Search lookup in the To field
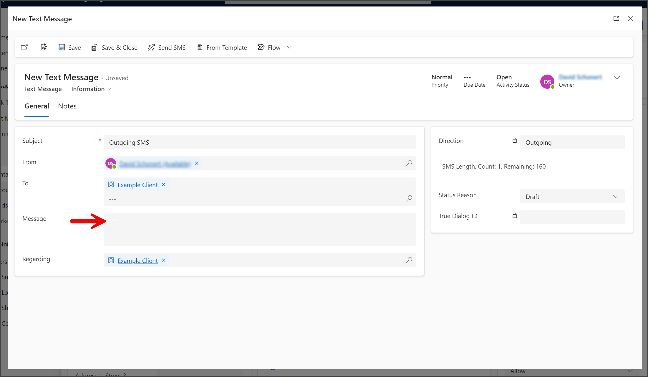This screenshot has width=648, height=377. [x=409, y=198]
